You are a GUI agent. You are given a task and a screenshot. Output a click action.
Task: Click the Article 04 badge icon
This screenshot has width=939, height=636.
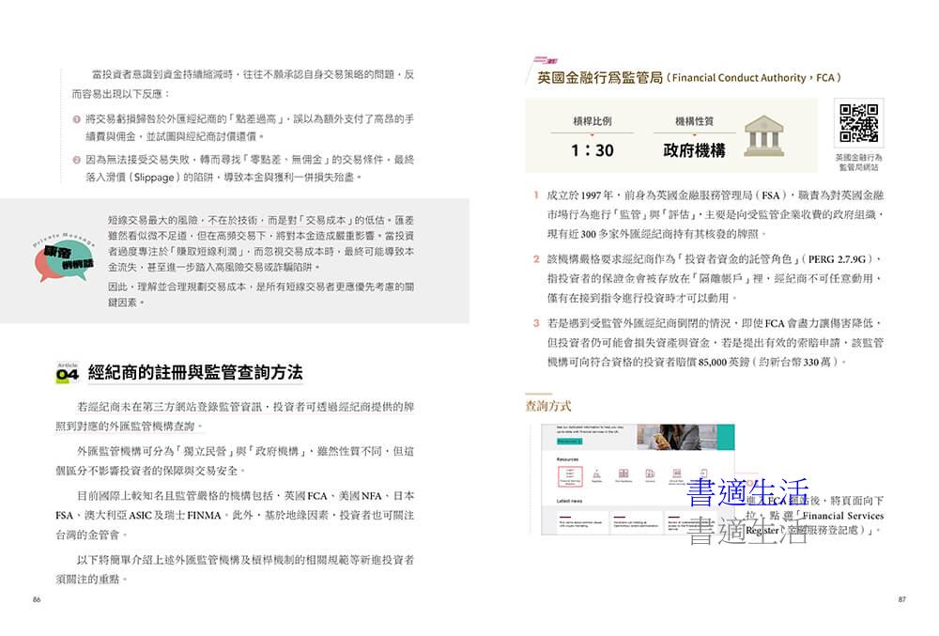[x=67, y=374]
